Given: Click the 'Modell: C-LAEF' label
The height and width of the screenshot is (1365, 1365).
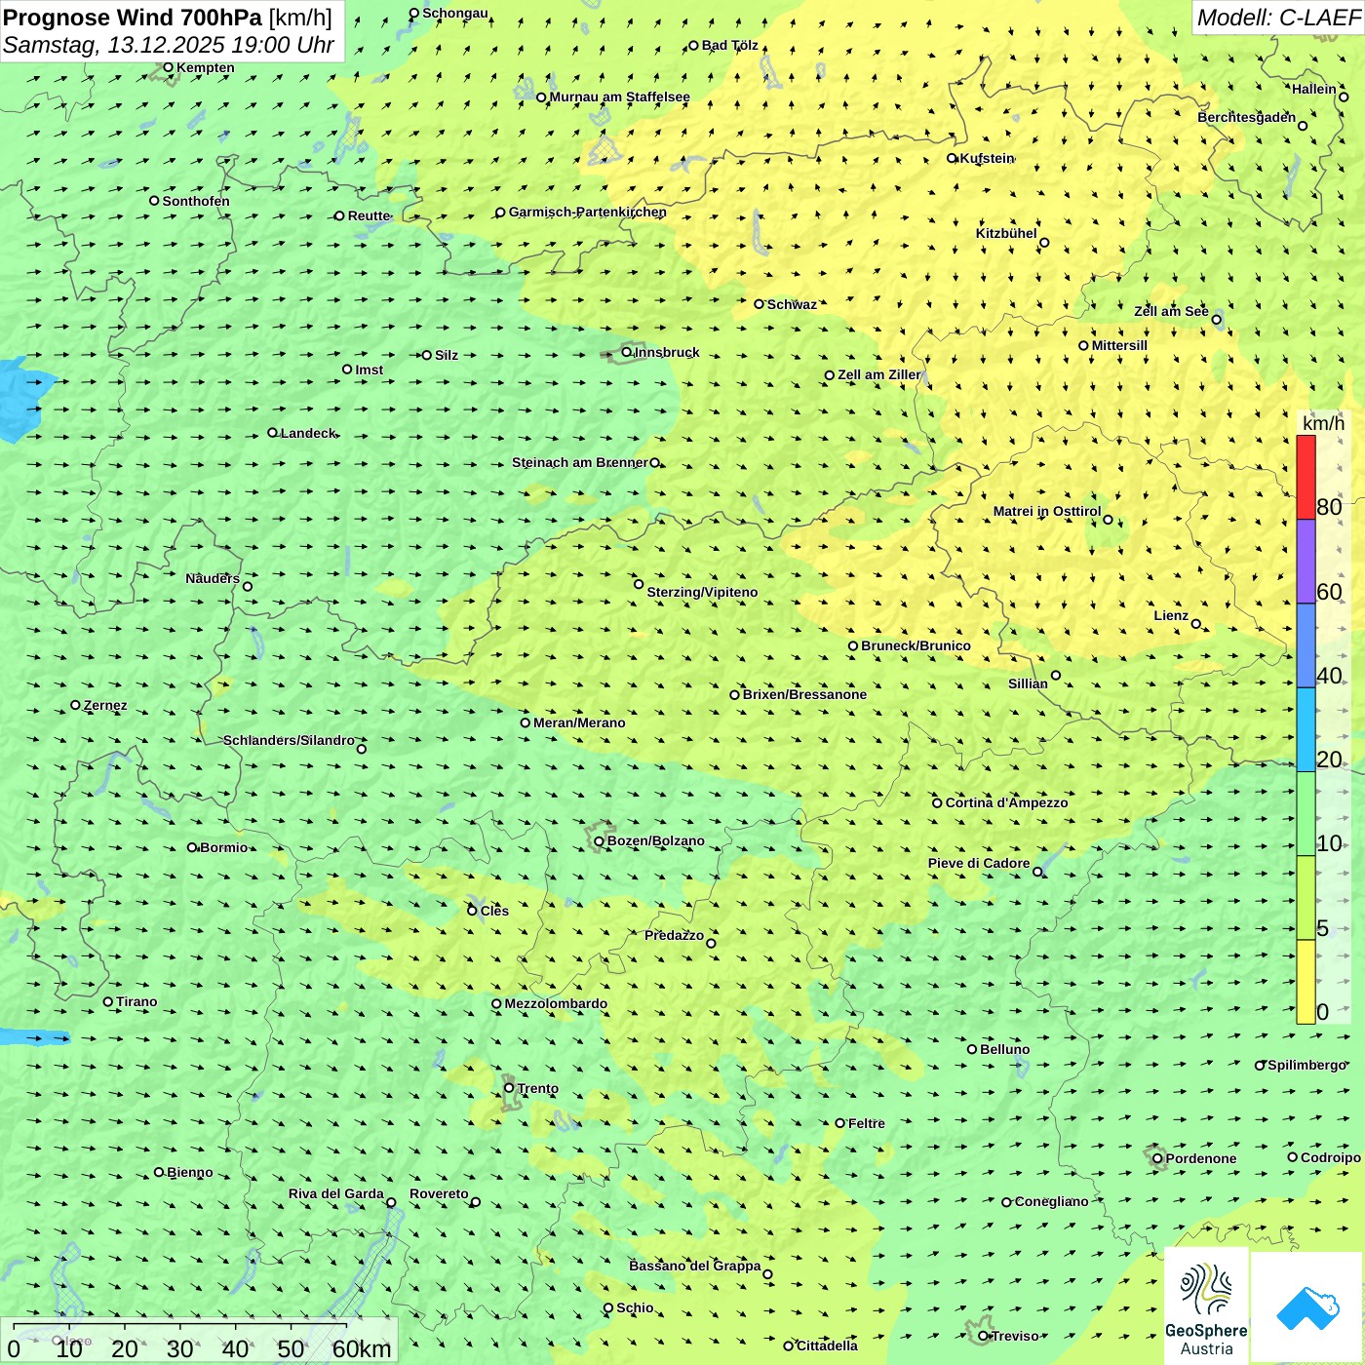Looking at the screenshot, I should 1277,18.
